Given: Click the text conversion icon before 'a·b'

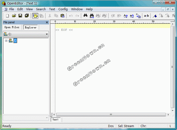Looking at the screenshot, I should [x=138, y=16].
